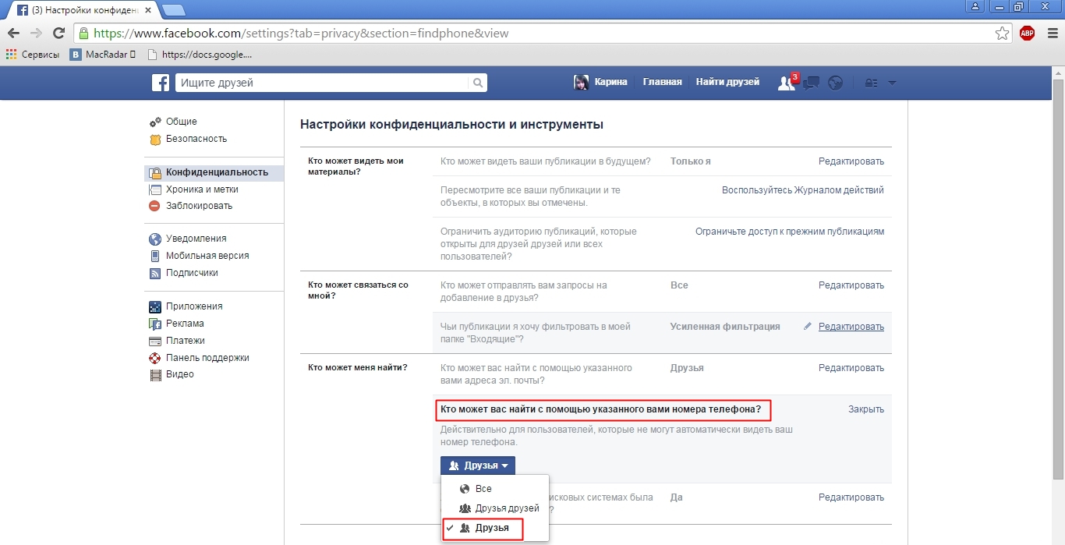
Task: Click the red Blocking icon
Action: [x=154, y=206]
